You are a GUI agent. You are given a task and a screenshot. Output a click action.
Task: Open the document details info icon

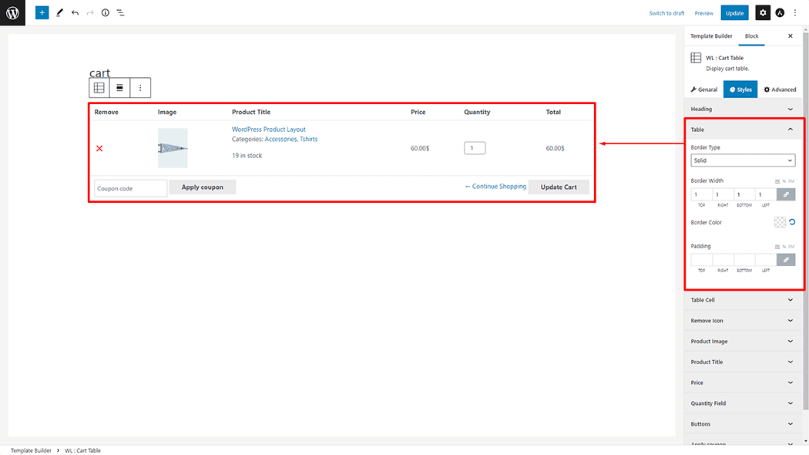click(106, 13)
